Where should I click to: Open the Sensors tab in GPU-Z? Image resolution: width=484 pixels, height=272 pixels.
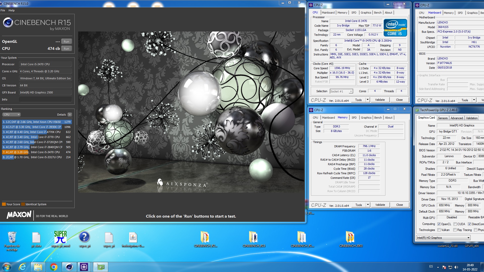(443, 118)
